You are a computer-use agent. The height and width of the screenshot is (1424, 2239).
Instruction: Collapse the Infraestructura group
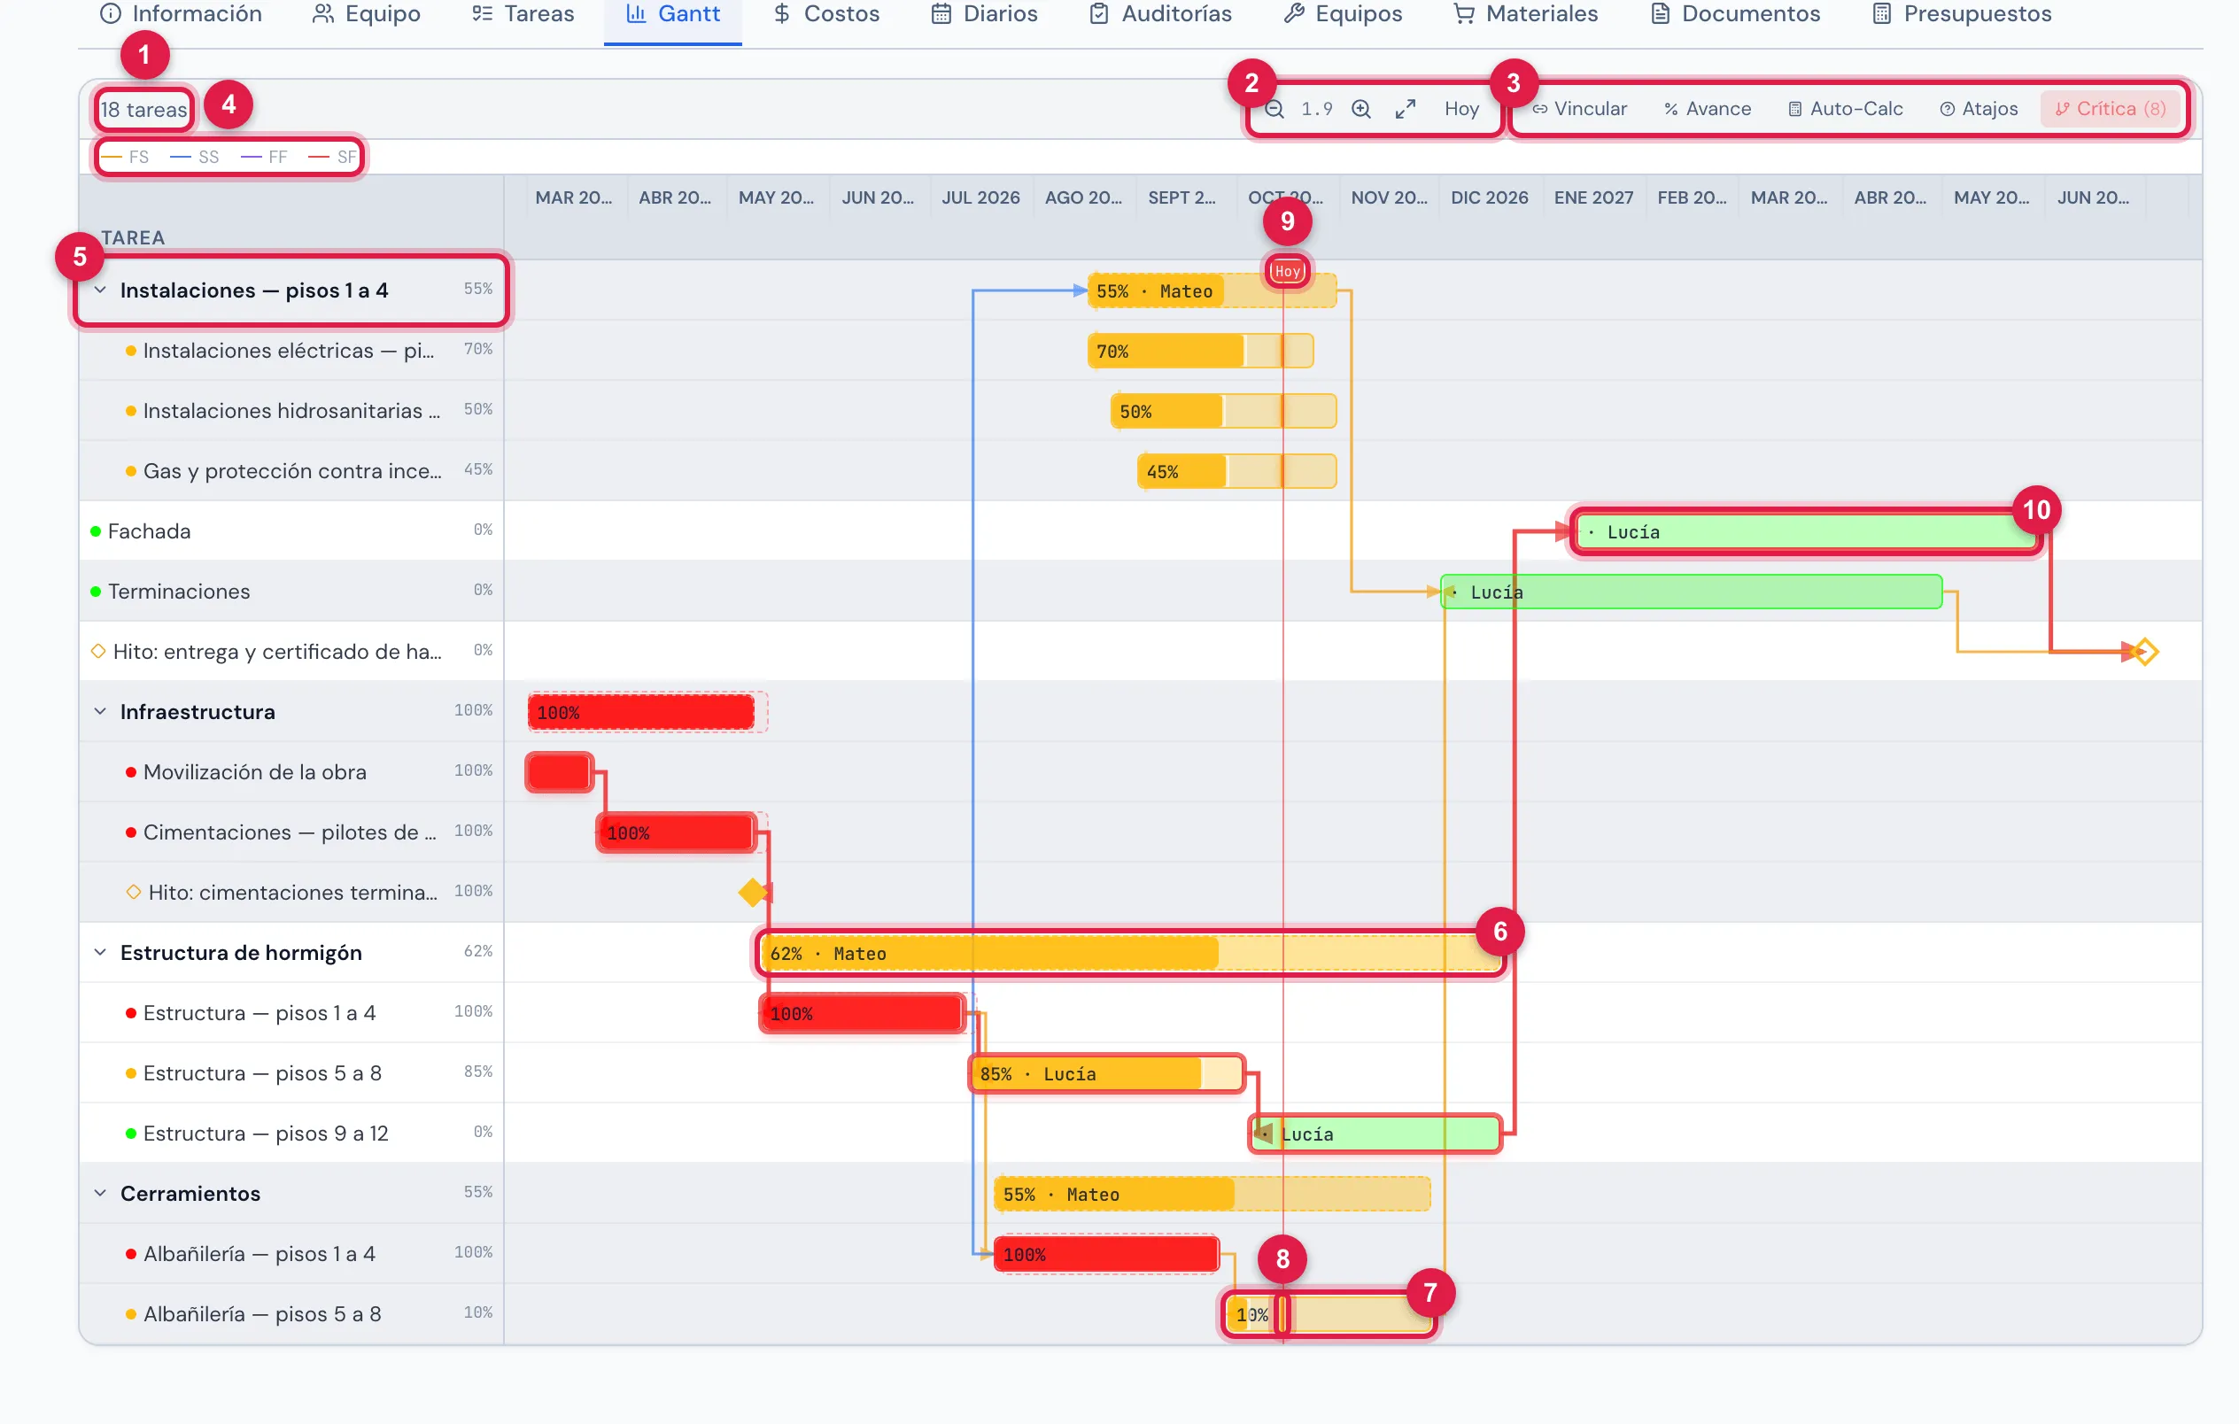[100, 712]
